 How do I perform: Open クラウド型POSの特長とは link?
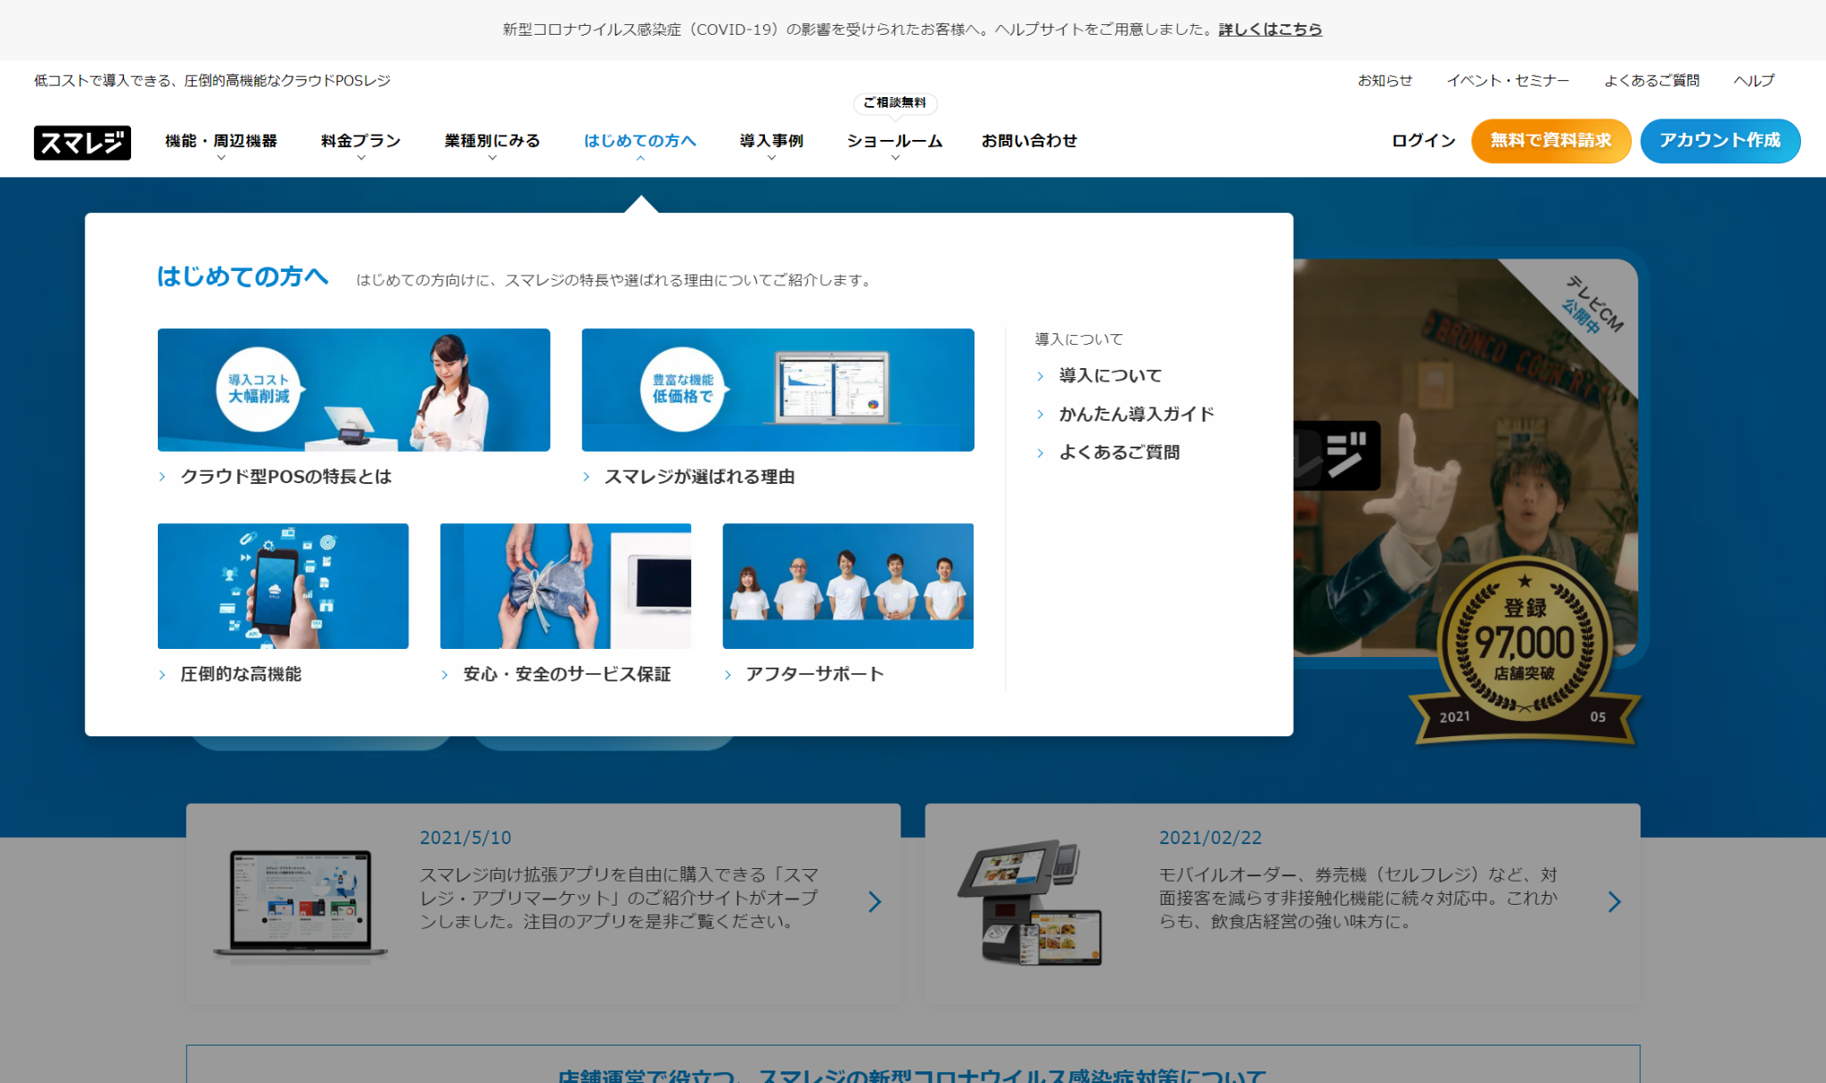tap(286, 477)
